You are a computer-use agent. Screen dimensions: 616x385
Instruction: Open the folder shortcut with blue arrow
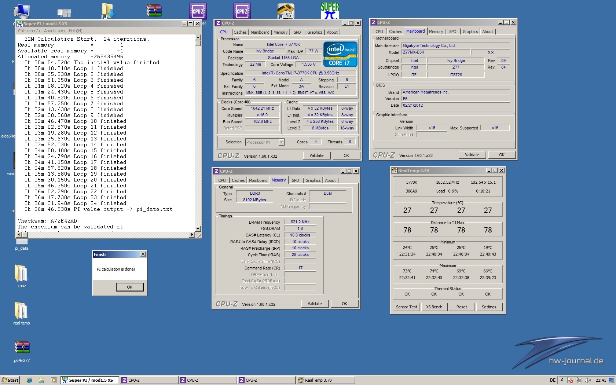[109, 11]
